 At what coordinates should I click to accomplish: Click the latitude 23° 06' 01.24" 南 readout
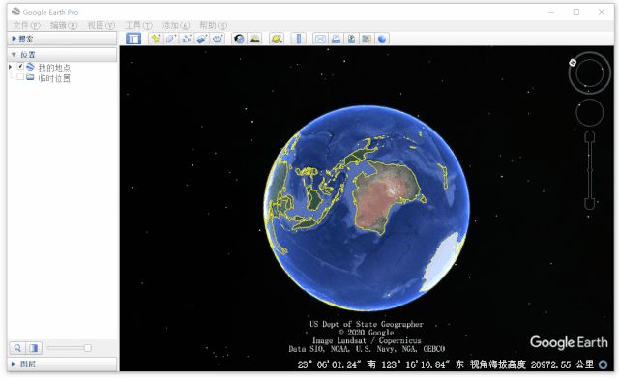tap(337, 364)
